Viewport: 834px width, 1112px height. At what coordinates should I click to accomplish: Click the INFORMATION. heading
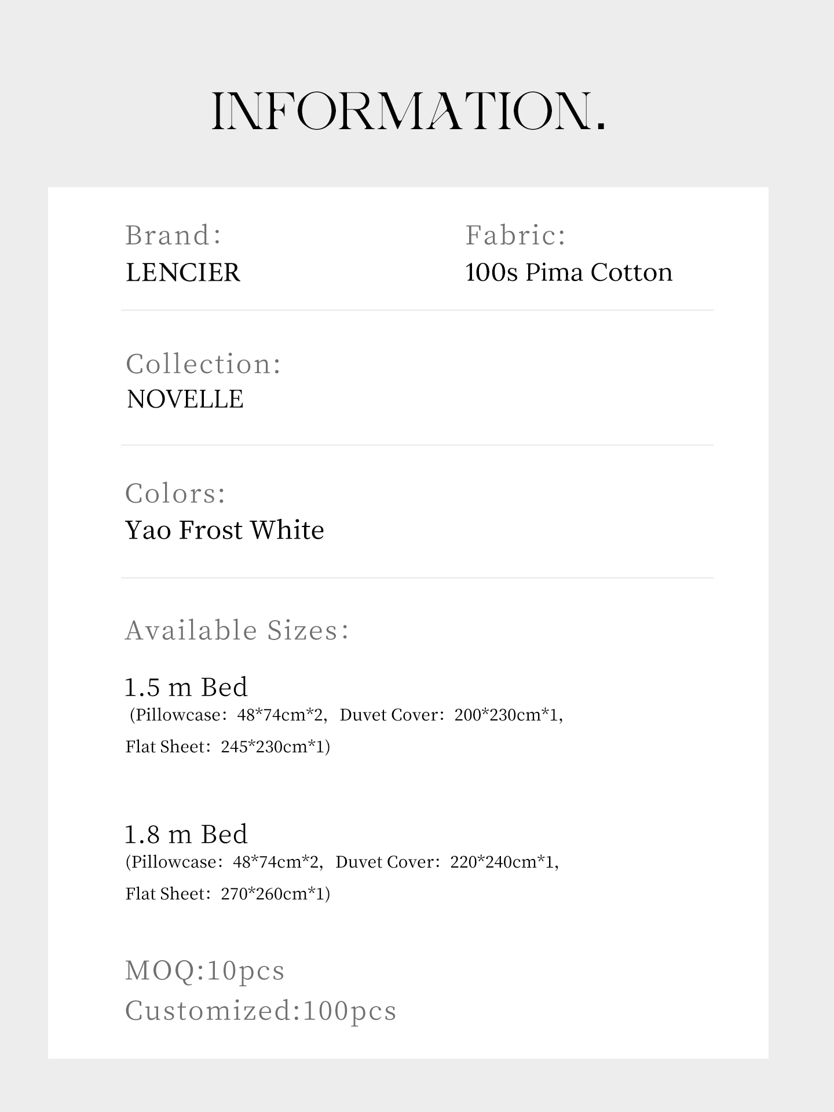point(409,111)
